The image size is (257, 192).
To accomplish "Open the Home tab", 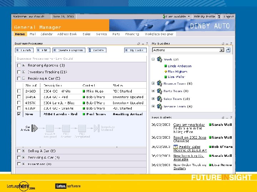I will (x=20, y=34).
